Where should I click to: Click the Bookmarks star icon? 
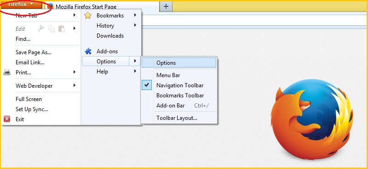88,16
